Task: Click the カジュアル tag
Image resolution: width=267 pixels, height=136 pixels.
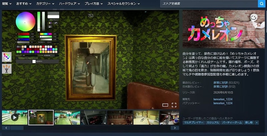Action: click(x=213, y=123)
